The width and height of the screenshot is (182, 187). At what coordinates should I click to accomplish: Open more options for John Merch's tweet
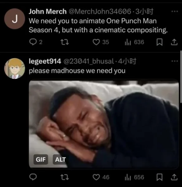[x=175, y=12]
